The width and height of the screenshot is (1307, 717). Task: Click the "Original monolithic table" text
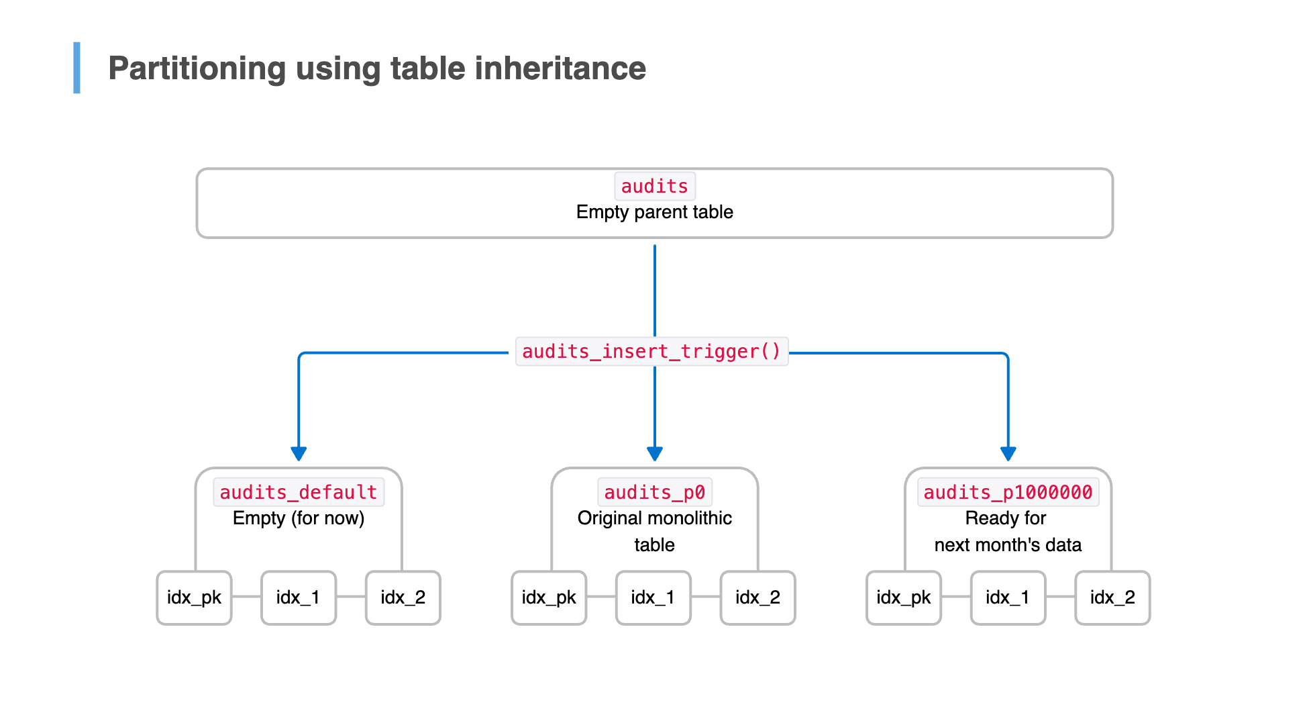(x=654, y=531)
